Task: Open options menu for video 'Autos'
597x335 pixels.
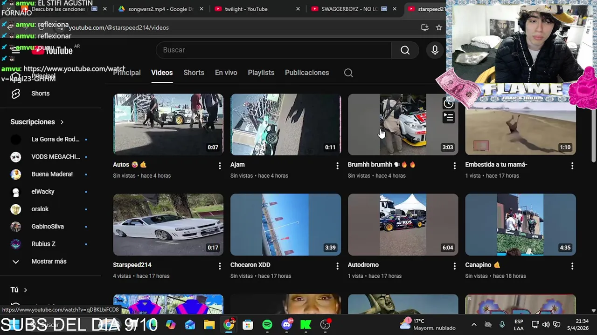Action: (x=220, y=166)
